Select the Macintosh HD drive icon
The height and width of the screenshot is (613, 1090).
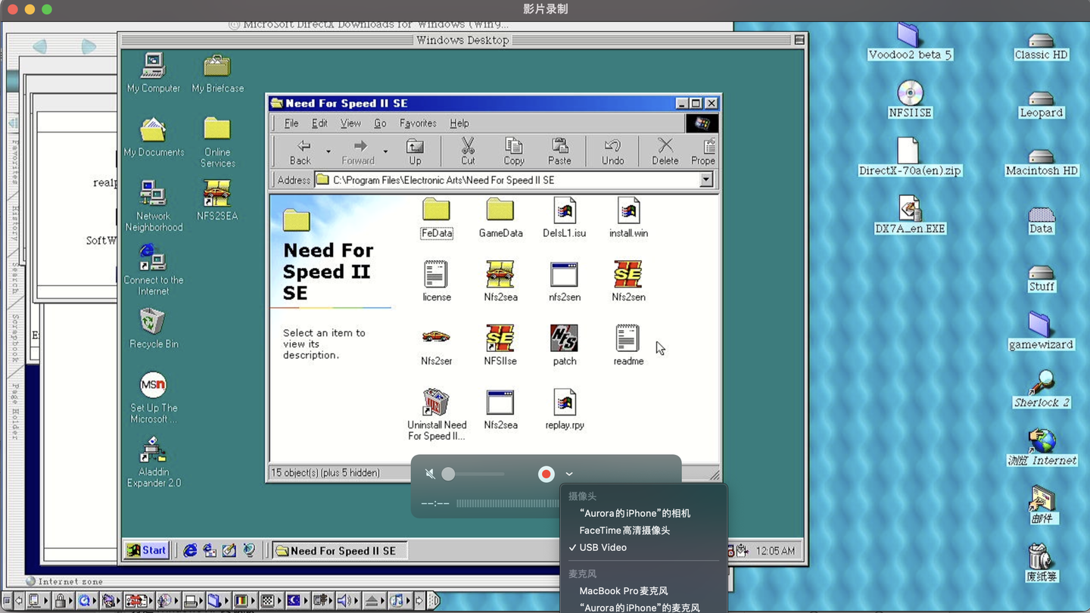[x=1042, y=162]
